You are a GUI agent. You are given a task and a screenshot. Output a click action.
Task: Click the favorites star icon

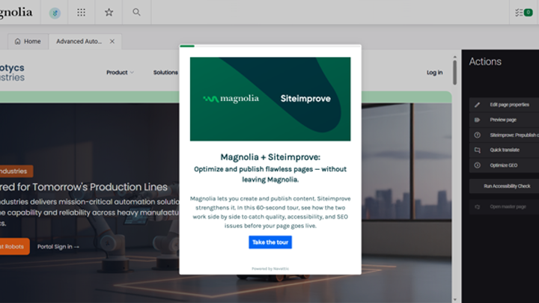[x=109, y=13]
